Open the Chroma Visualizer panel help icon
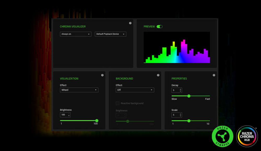261x151 pixels. 130,23
